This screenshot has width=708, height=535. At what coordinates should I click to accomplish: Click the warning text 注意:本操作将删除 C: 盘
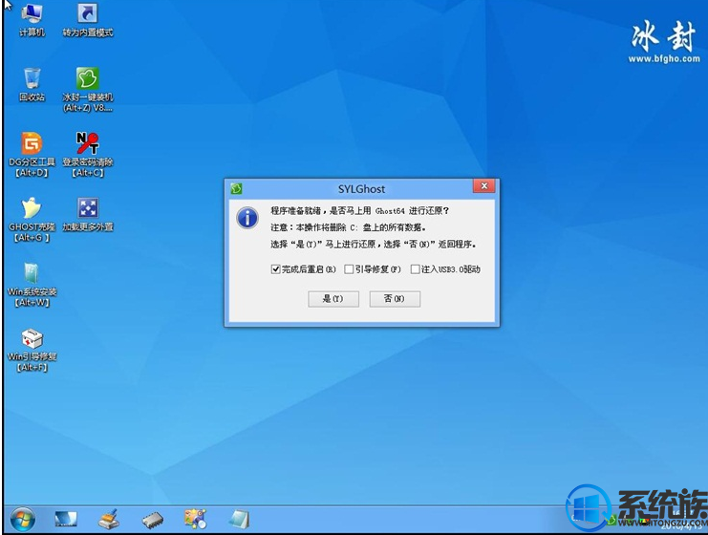click(348, 227)
